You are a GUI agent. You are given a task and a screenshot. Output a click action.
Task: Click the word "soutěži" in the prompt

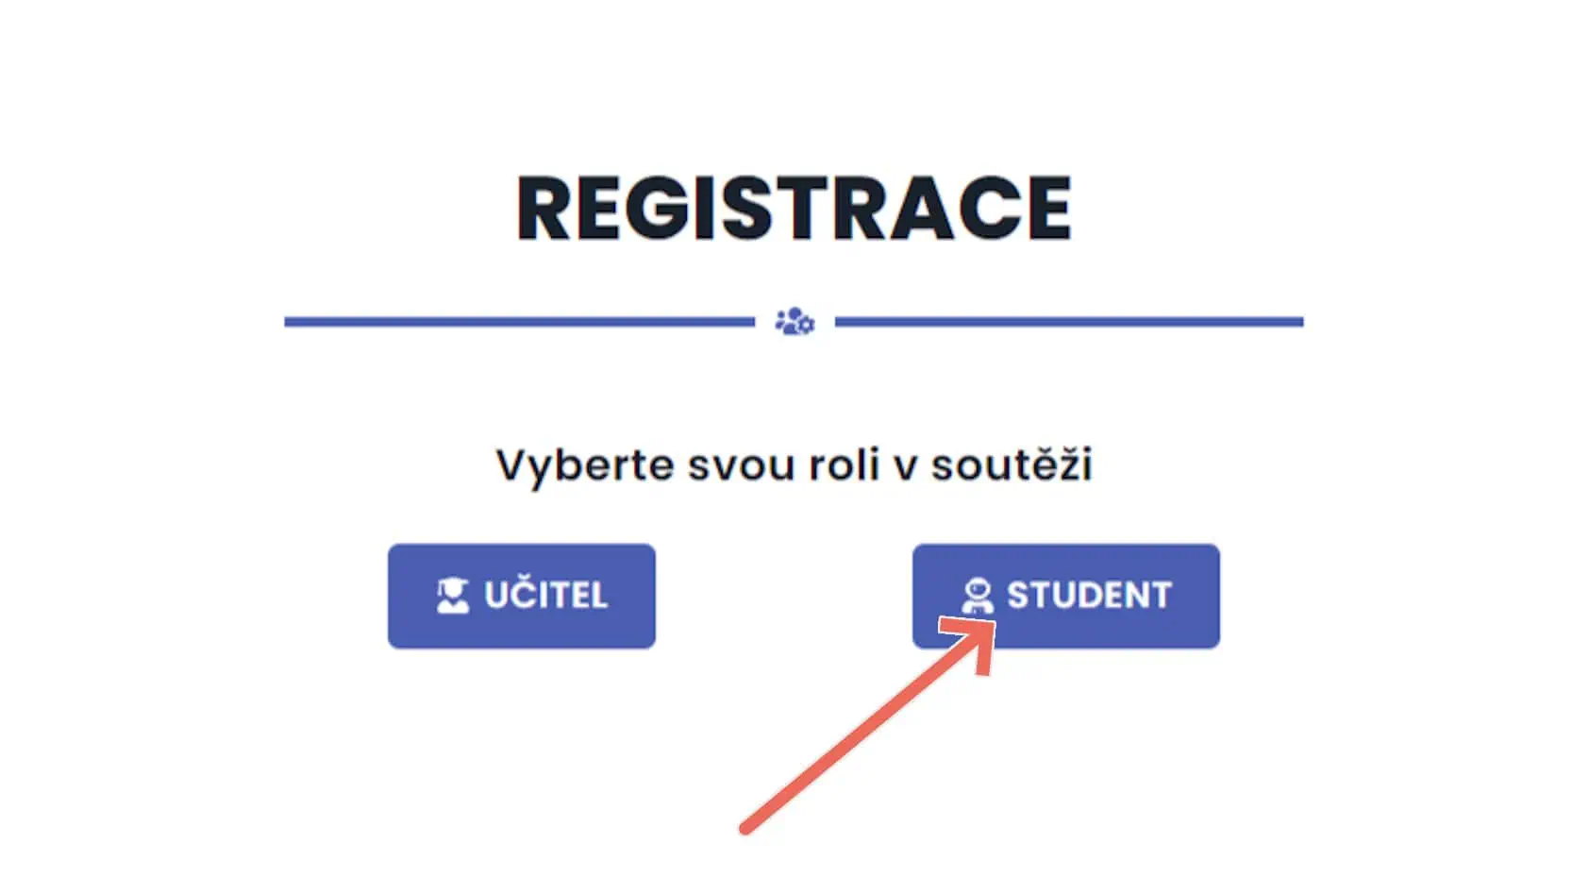[x=1012, y=465]
